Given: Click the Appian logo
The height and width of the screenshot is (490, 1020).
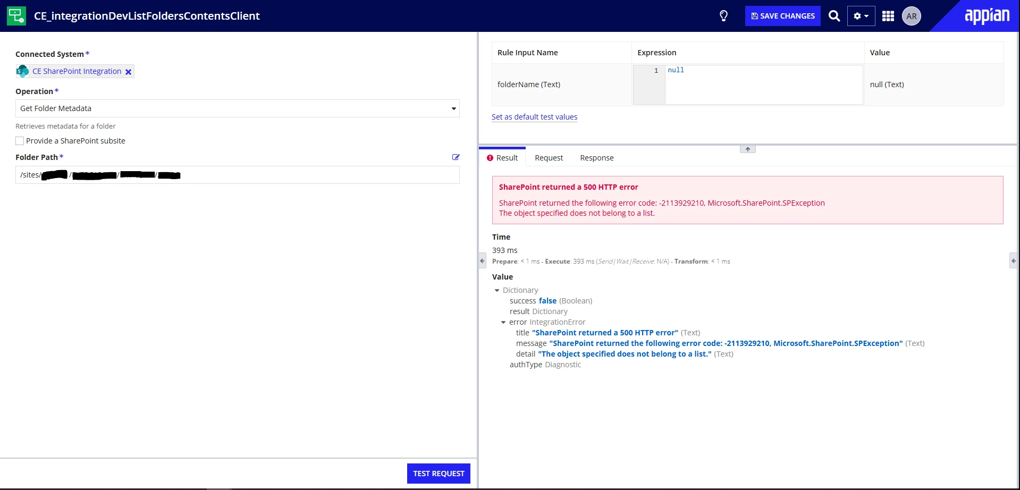Looking at the screenshot, I should 987,16.
